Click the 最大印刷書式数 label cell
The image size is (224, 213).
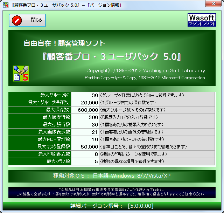(x=40, y=154)
